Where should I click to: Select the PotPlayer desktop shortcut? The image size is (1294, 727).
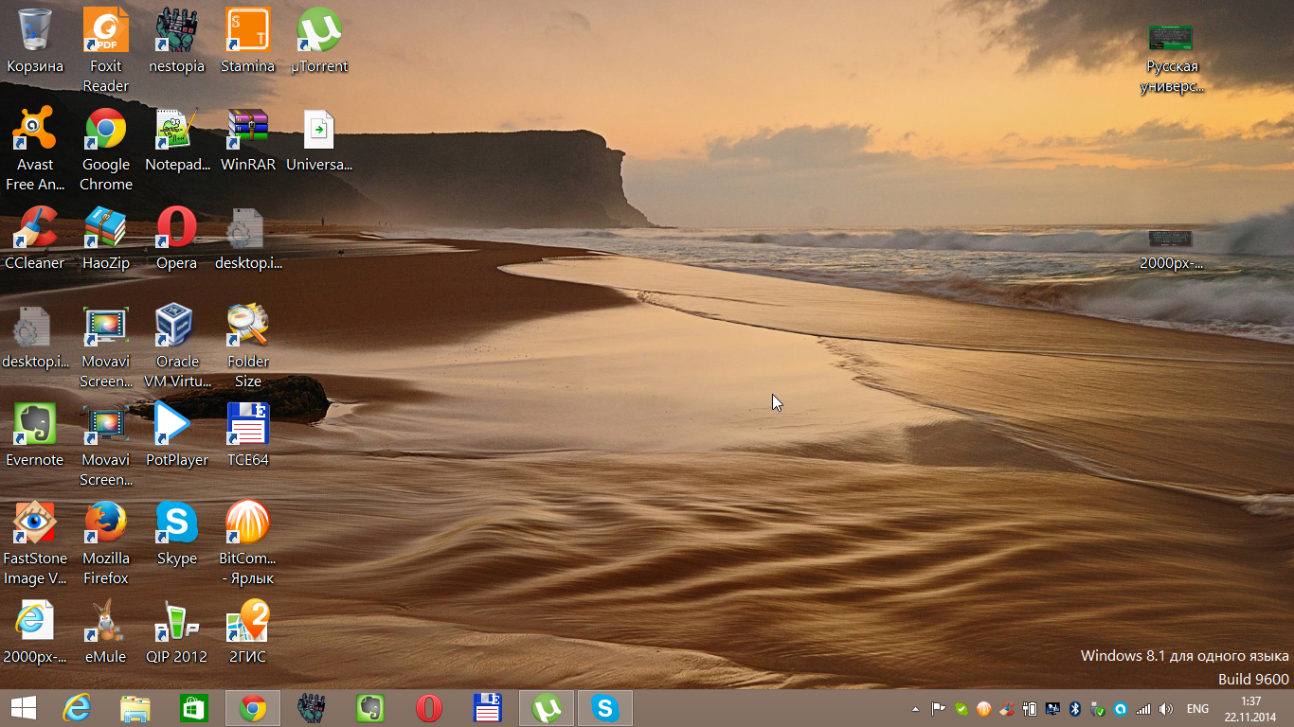pos(177,435)
